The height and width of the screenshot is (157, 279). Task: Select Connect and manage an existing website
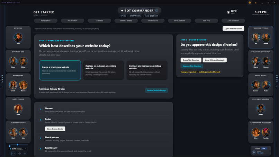click(147, 70)
